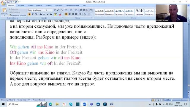Show paragraph marks (¶)

tap(91, 10)
